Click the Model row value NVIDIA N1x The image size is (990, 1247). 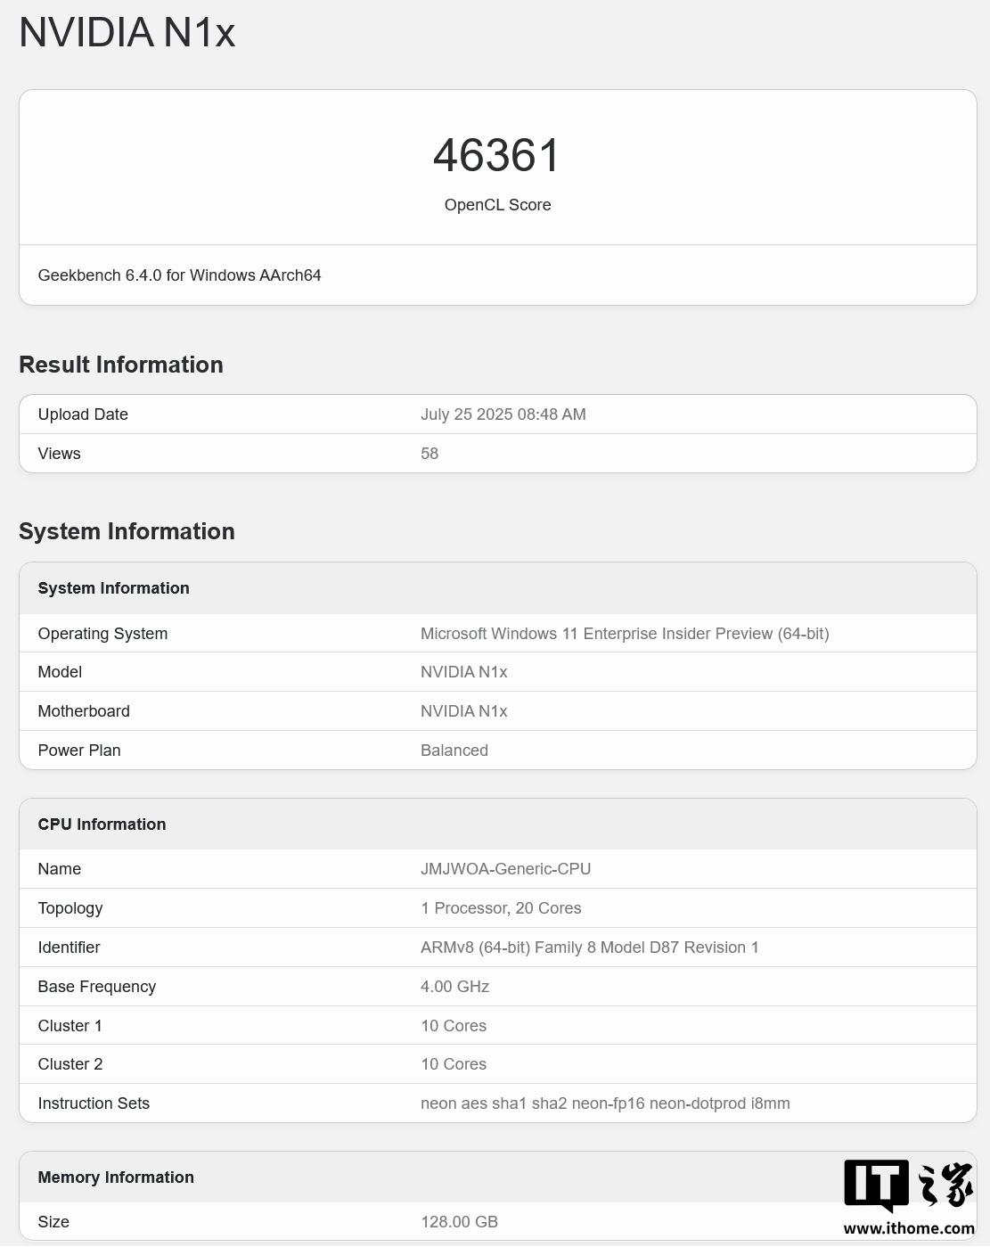463,672
